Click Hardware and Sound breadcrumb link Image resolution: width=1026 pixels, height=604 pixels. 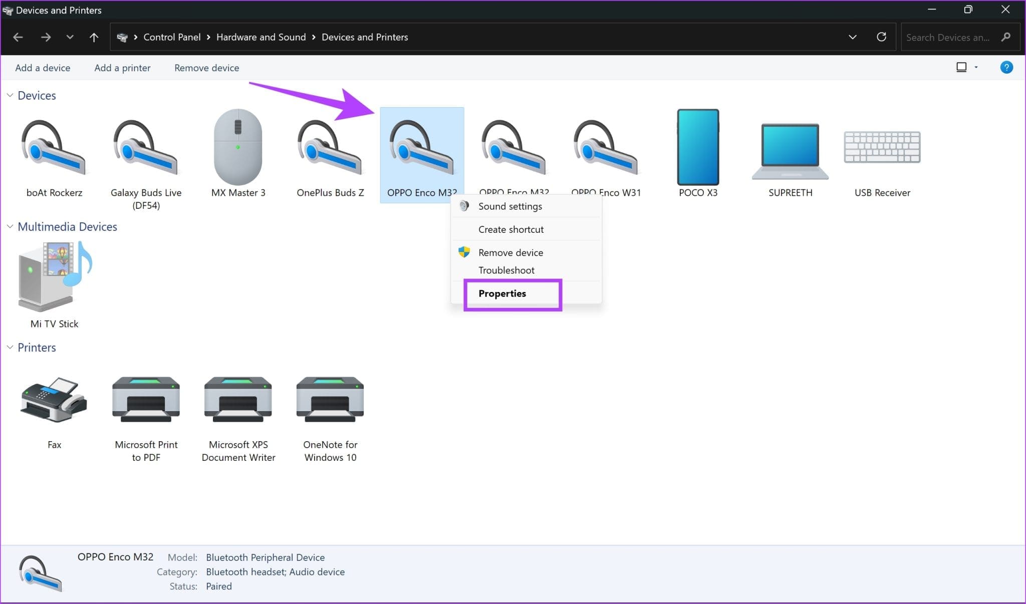coord(261,37)
